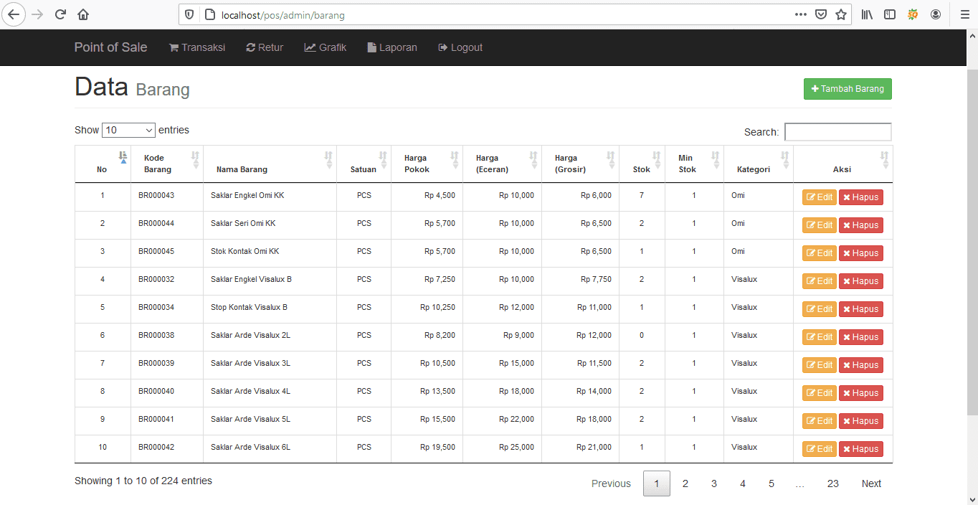Delete Saklar Arde Visalux 2L row
Image resolution: width=978 pixels, height=505 pixels.
pyautogui.click(x=861, y=337)
